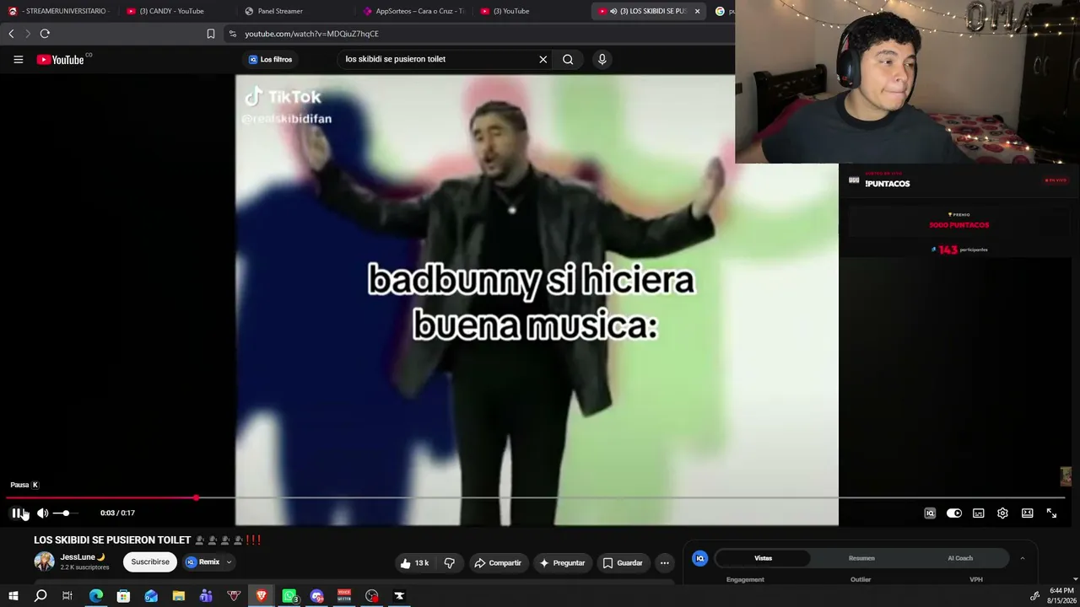Open Microsoft Store from taskbar
The height and width of the screenshot is (607, 1080).
(123, 596)
